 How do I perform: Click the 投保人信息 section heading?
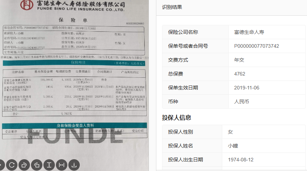coord(176,118)
